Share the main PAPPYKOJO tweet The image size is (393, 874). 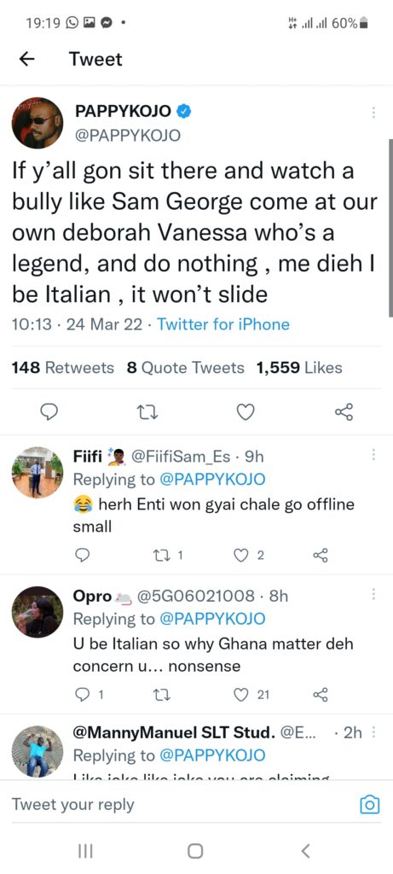point(344,412)
